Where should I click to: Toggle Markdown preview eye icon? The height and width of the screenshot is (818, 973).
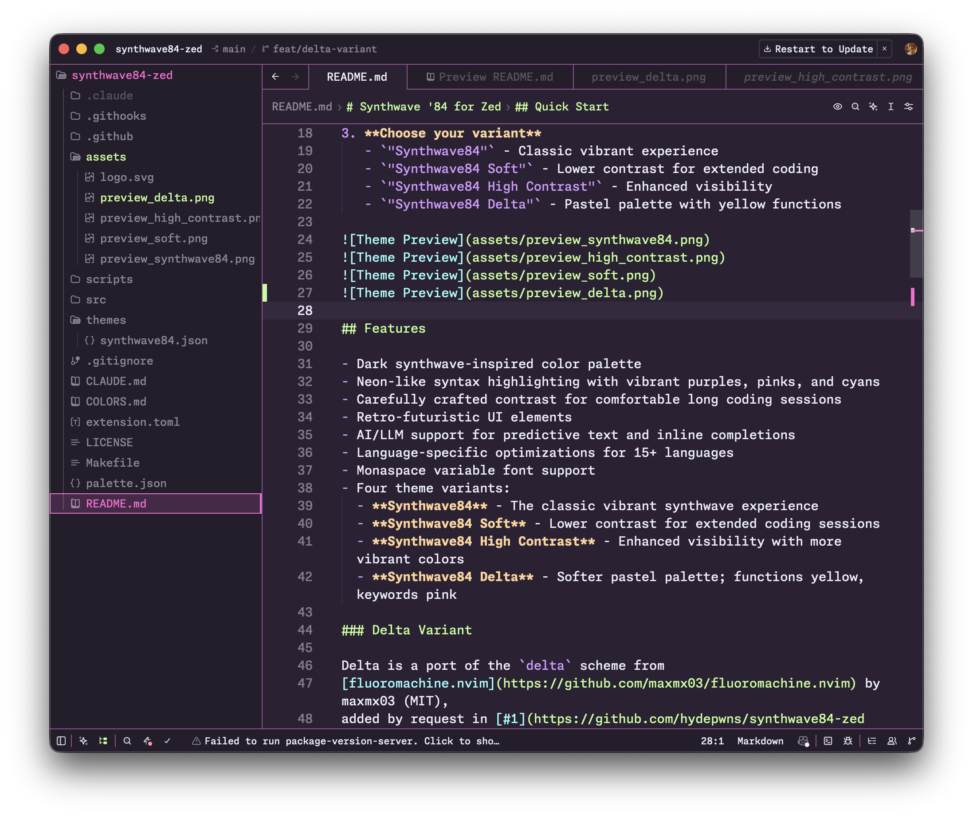coord(838,106)
